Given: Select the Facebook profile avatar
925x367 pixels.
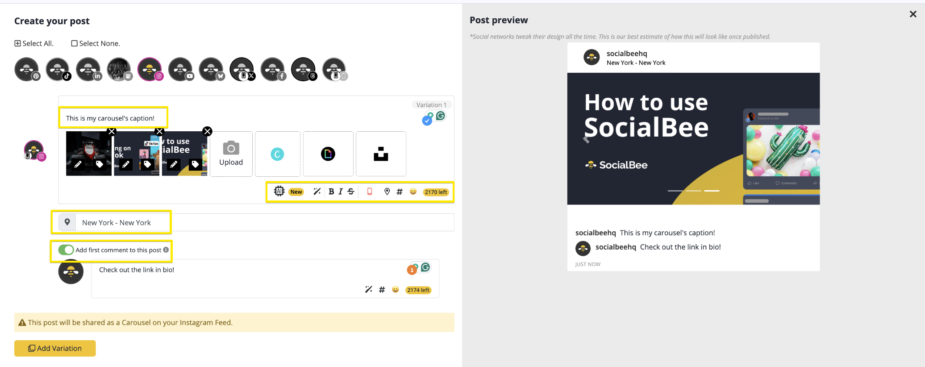Looking at the screenshot, I should (x=273, y=69).
